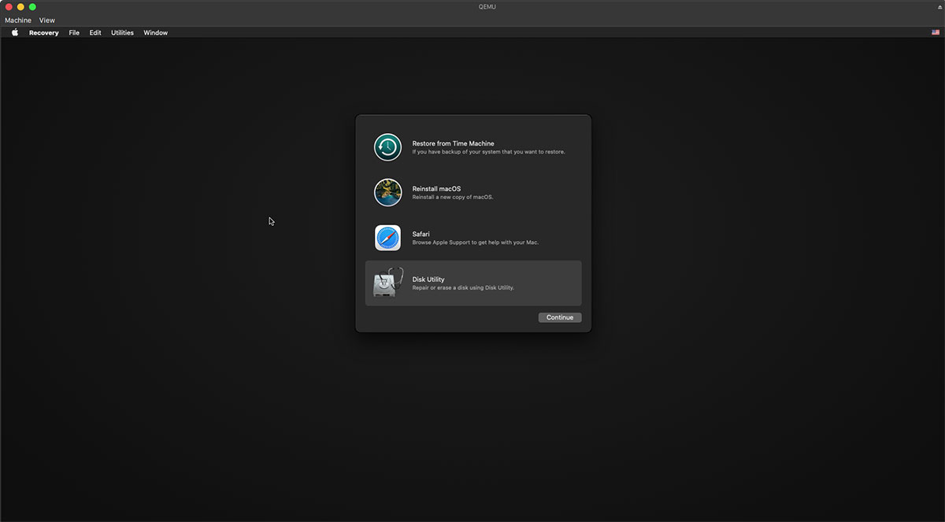Select 'Browse Apple Support' Safari description
The height and width of the screenshot is (522, 945).
(x=475, y=242)
